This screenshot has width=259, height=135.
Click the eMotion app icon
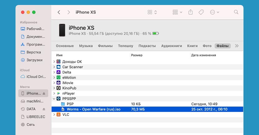pos(59,77)
